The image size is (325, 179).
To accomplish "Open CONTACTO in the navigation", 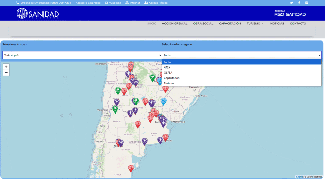I will pyautogui.click(x=298, y=23).
